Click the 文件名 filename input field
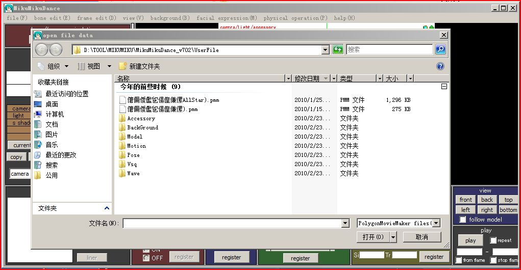The height and width of the screenshot is (270, 521). 233,224
